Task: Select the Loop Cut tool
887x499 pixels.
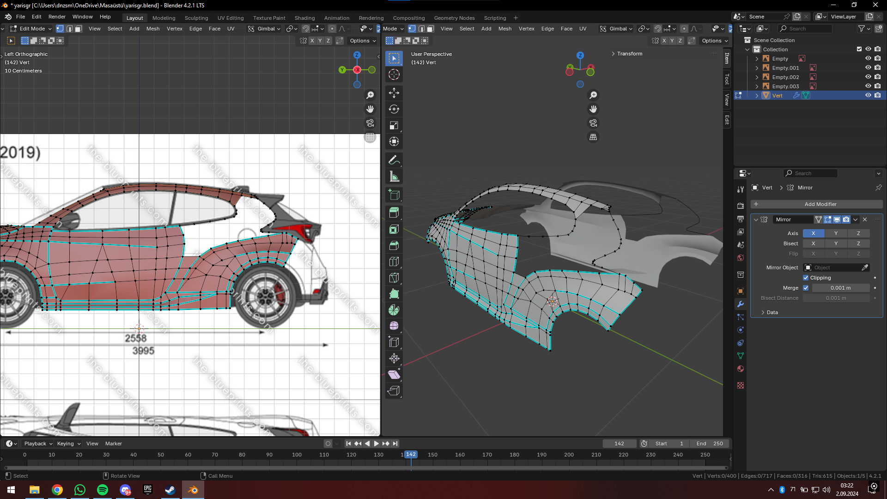Action: pos(394,262)
